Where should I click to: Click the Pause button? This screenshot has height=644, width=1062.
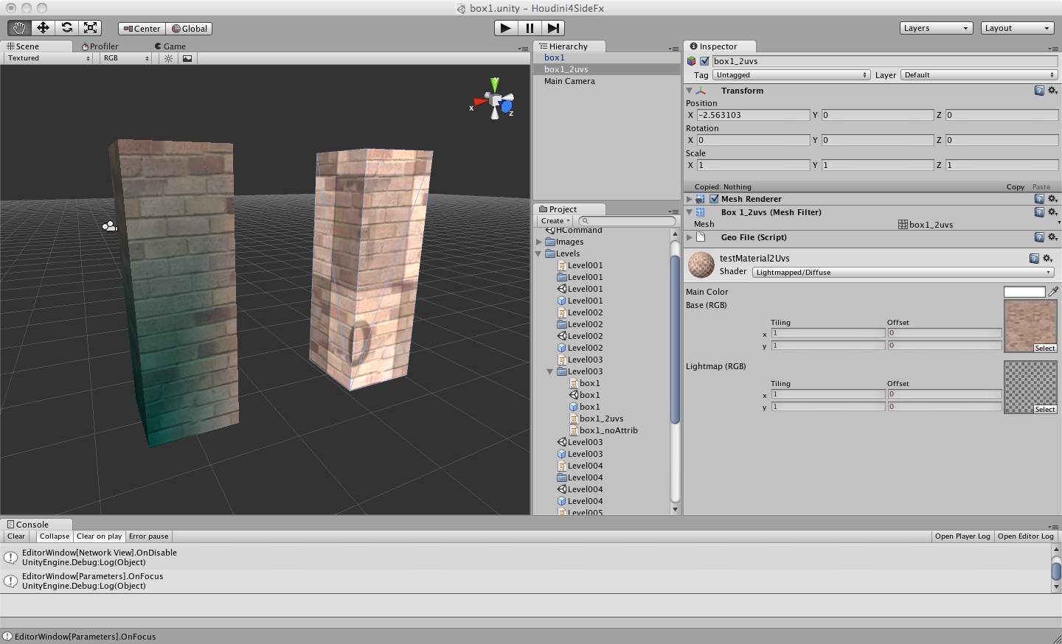pos(530,28)
